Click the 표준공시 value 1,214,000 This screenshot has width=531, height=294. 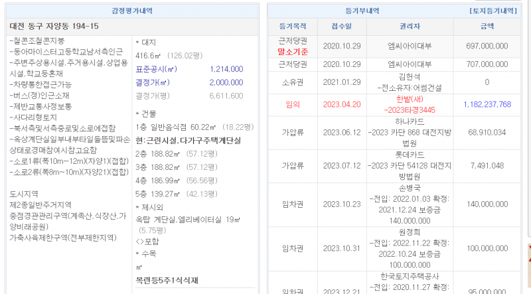coord(226,69)
